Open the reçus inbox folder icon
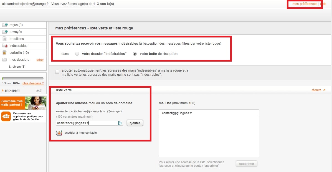 click(x=5, y=25)
